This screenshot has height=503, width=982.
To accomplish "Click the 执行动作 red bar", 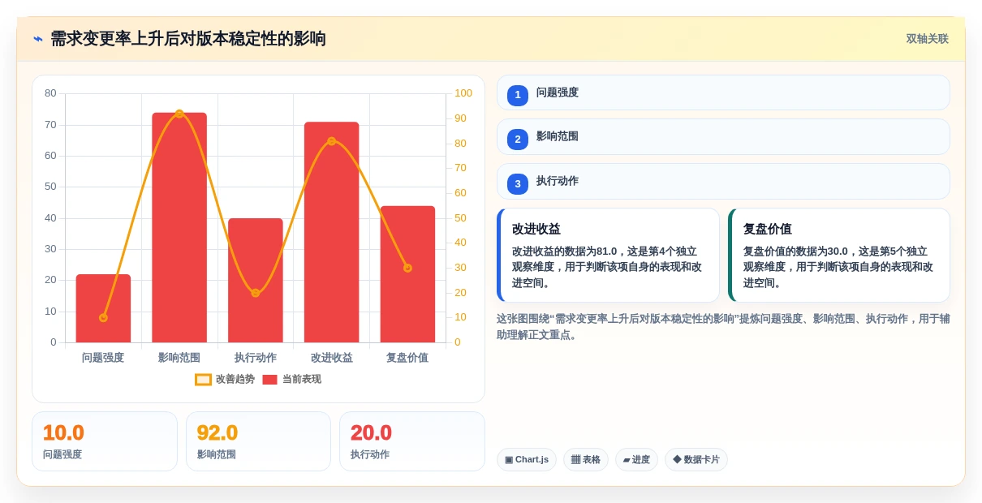I will [256, 280].
